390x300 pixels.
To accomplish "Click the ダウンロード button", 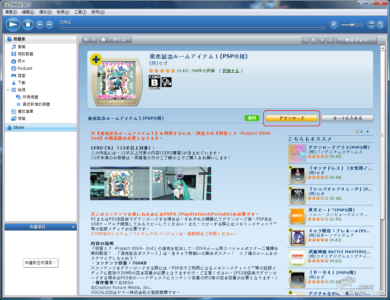I will [292, 118].
